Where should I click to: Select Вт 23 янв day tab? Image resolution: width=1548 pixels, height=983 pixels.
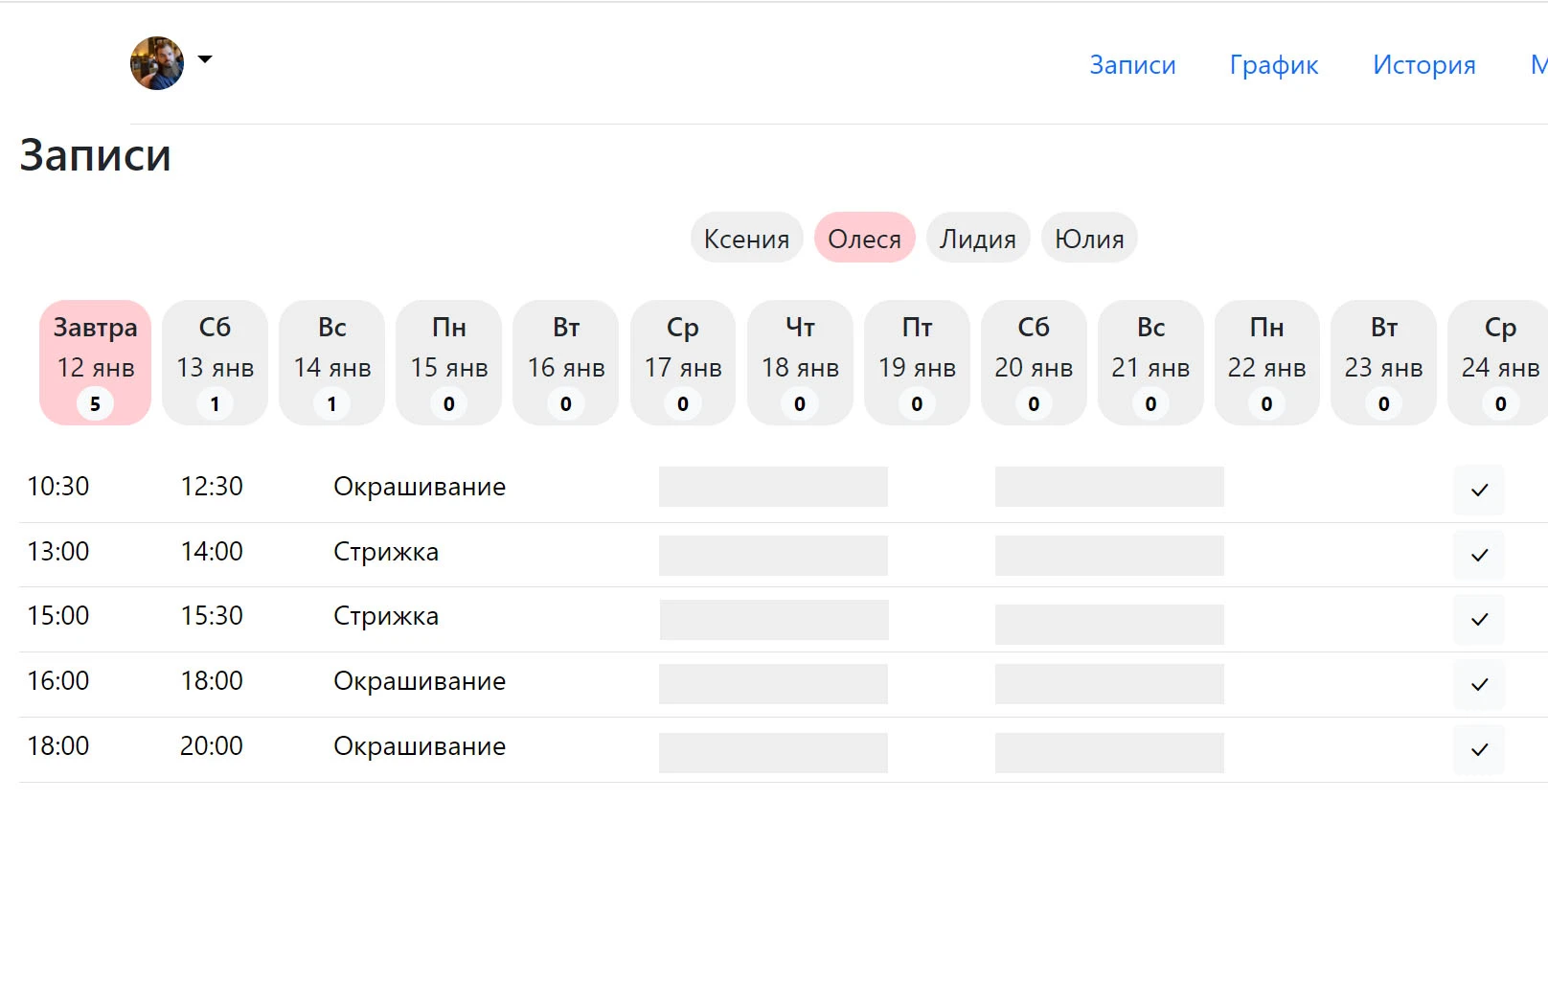coord(1383,362)
